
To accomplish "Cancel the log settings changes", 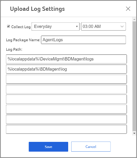I will [91, 147].
